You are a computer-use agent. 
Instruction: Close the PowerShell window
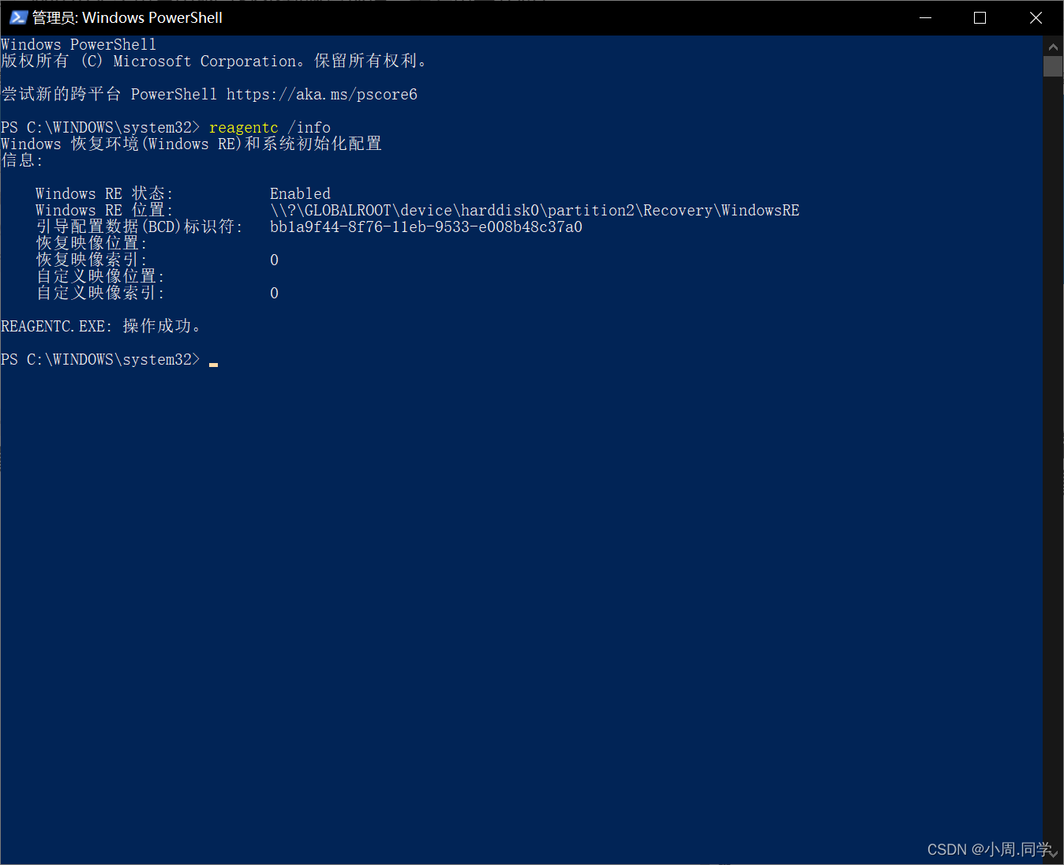pyautogui.click(x=1036, y=17)
